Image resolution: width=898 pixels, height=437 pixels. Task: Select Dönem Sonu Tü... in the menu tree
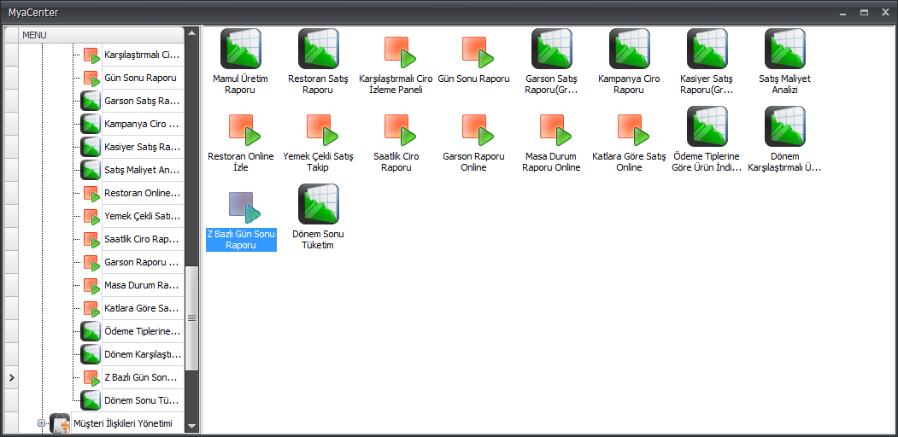coord(143,400)
